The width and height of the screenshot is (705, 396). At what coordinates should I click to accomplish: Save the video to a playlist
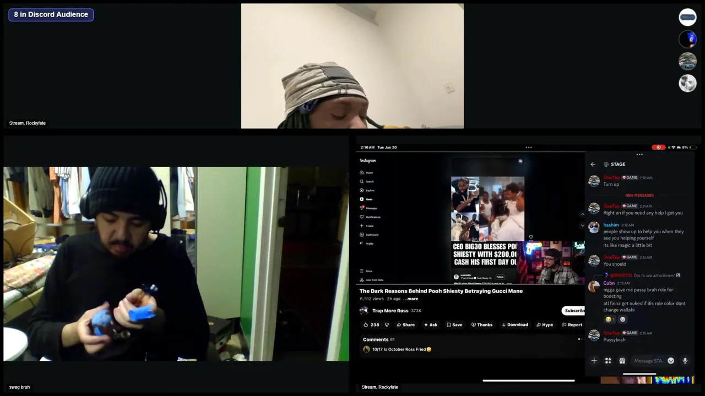(454, 325)
